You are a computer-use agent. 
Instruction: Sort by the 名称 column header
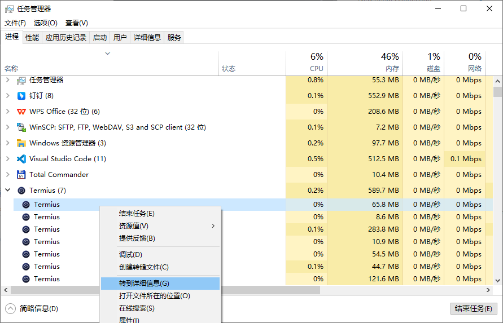pyautogui.click(x=109, y=63)
